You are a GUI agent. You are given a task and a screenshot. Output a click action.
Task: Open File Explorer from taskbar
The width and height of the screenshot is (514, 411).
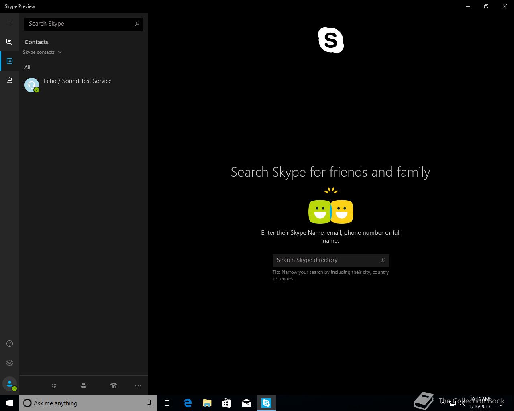[x=207, y=403]
